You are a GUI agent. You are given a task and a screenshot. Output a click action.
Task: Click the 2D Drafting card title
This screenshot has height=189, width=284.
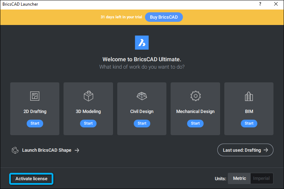click(x=35, y=112)
